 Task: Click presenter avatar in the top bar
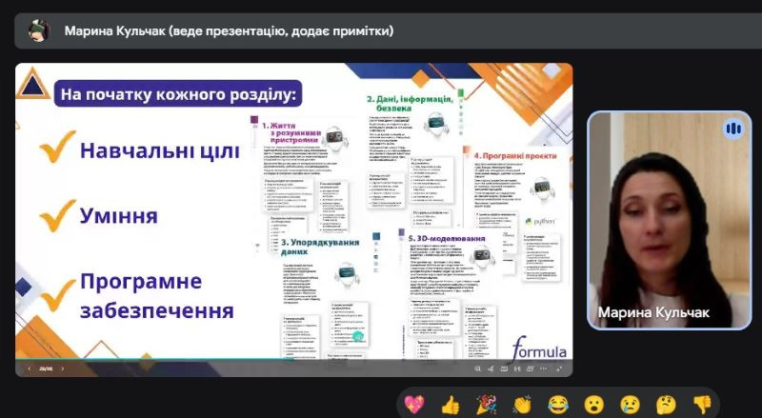pyautogui.click(x=38, y=30)
